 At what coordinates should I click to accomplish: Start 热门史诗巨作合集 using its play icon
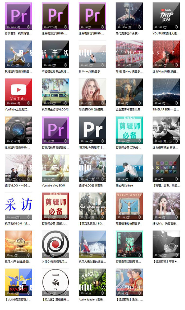tap(140, 27)
